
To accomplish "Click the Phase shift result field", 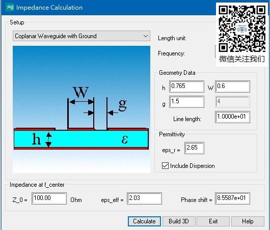I will click(x=232, y=198).
